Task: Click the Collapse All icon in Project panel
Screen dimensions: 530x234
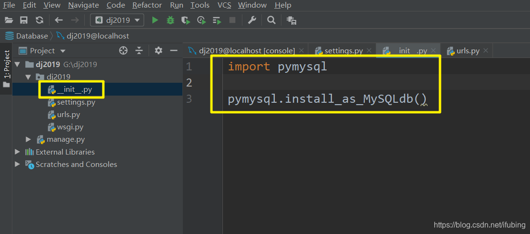Action: 139,50
